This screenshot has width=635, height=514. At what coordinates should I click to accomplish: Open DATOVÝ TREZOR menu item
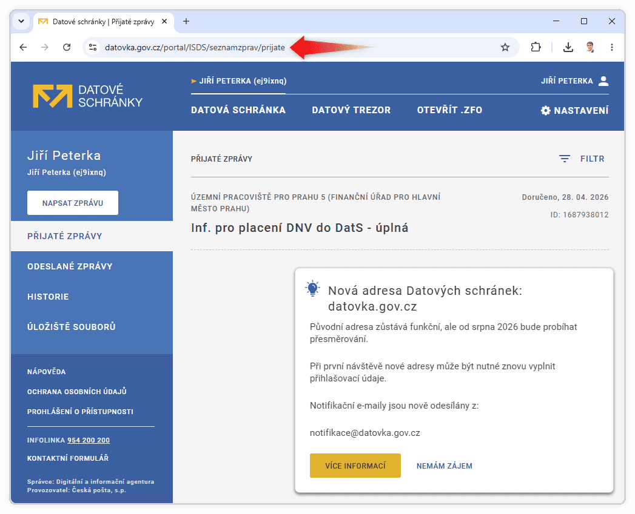(x=351, y=110)
